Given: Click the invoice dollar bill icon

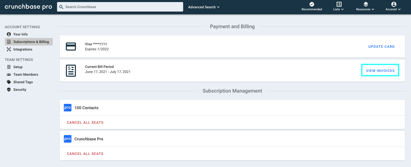Looking at the screenshot, I should (71, 71).
